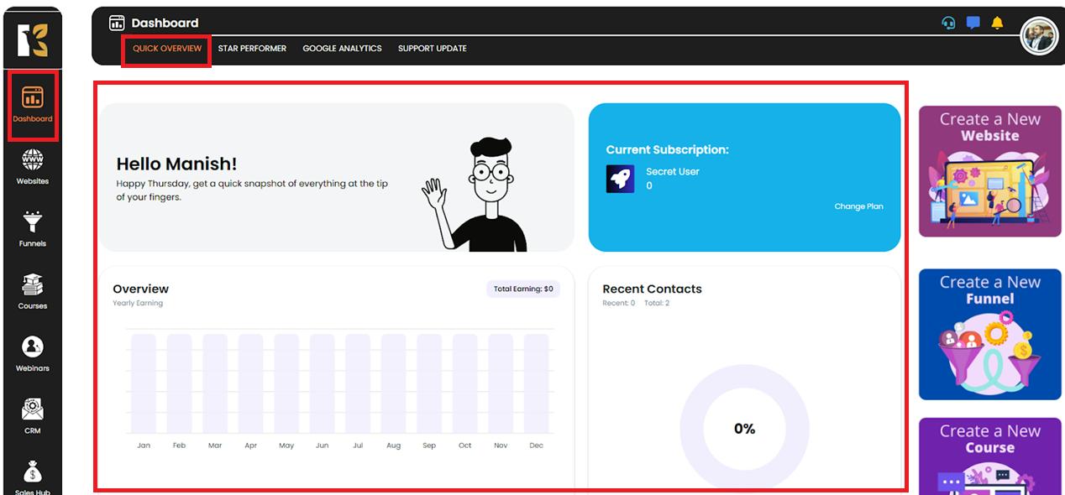
Task: Open the CRM sidebar icon
Action: [33, 410]
